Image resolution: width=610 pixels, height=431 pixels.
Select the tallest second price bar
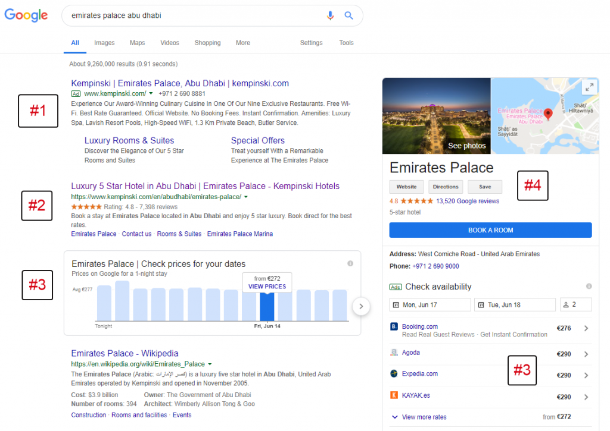pos(122,301)
